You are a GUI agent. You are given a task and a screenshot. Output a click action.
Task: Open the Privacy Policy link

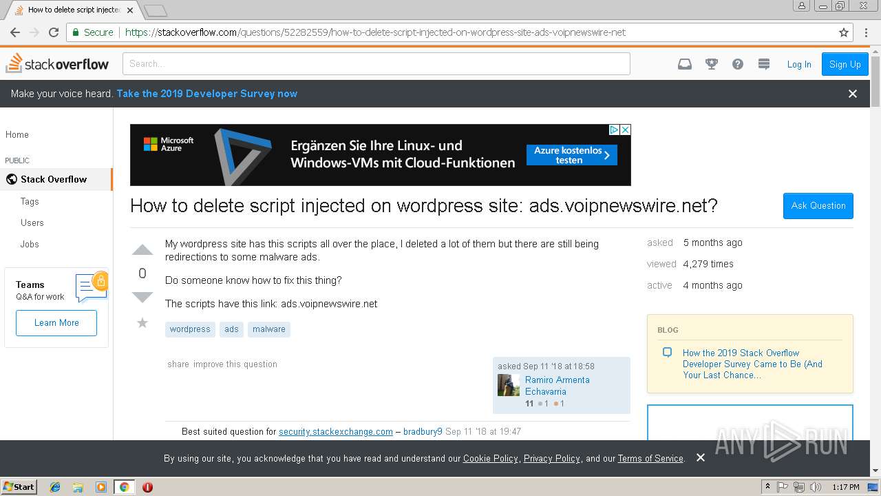tap(552, 458)
